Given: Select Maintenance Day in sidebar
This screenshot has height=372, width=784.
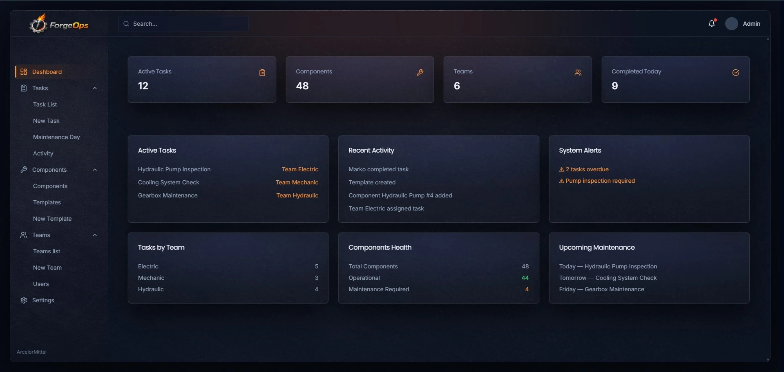Looking at the screenshot, I should pyautogui.click(x=56, y=137).
